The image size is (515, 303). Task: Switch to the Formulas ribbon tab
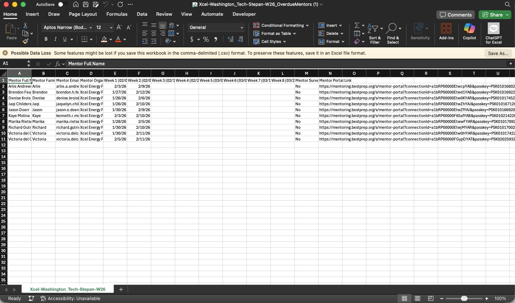click(117, 14)
